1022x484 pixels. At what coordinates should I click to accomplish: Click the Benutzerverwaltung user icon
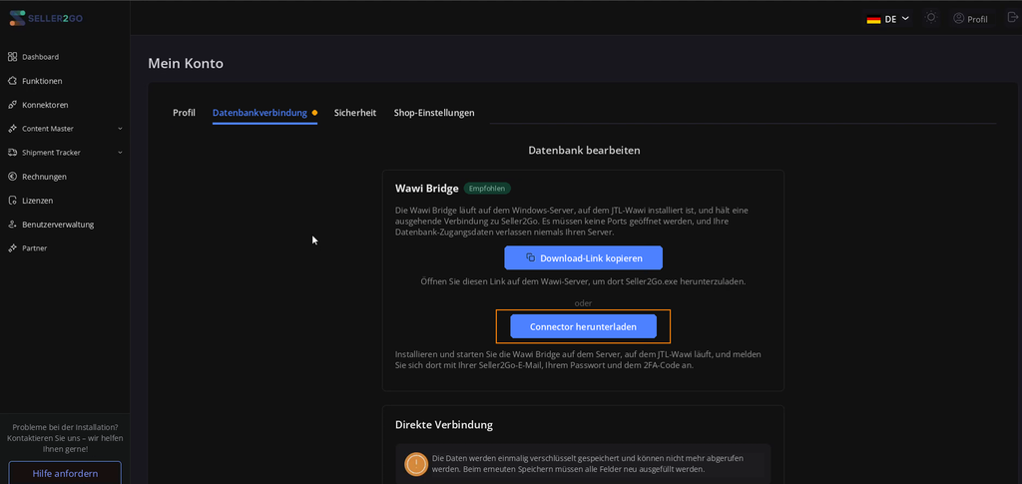[12, 225]
